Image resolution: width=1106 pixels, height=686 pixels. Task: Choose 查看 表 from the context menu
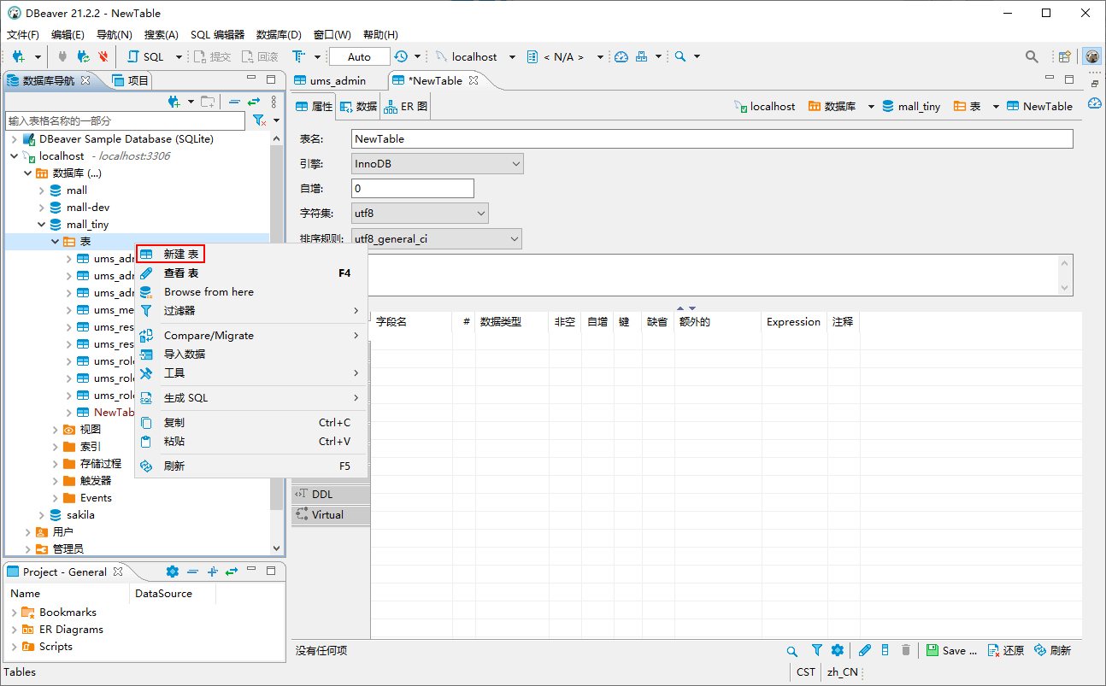252,273
